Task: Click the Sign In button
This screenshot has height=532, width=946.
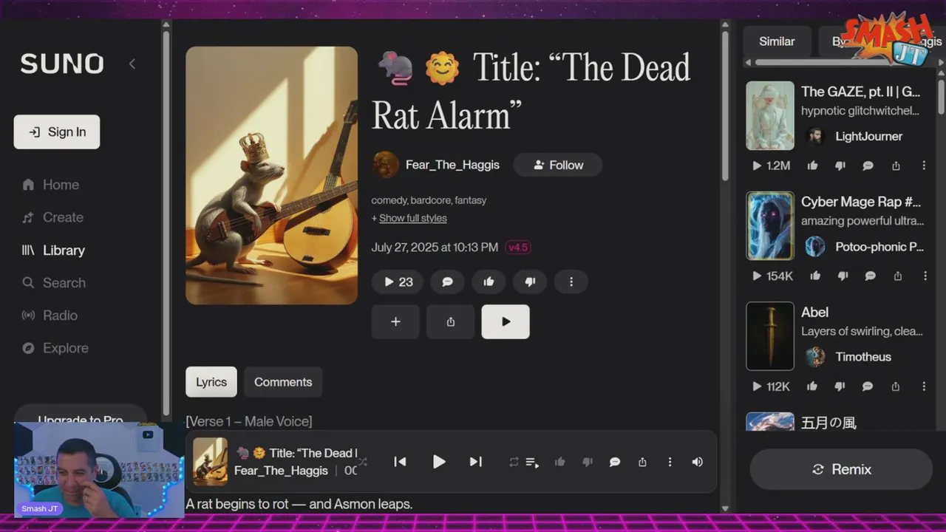Action: point(57,132)
